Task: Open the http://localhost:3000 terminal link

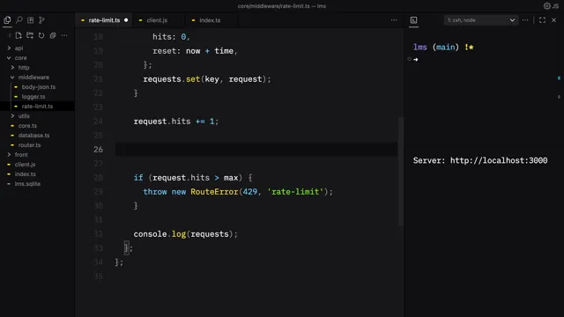Action: pyautogui.click(x=499, y=160)
